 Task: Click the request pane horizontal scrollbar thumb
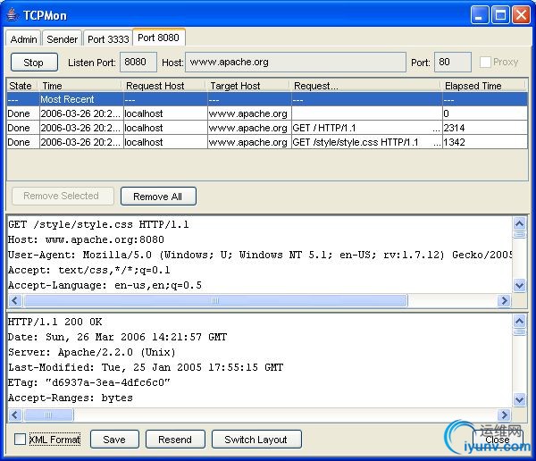(215, 300)
